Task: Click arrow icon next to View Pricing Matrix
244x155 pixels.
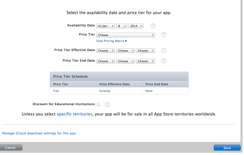Action: [x=126, y=41]
